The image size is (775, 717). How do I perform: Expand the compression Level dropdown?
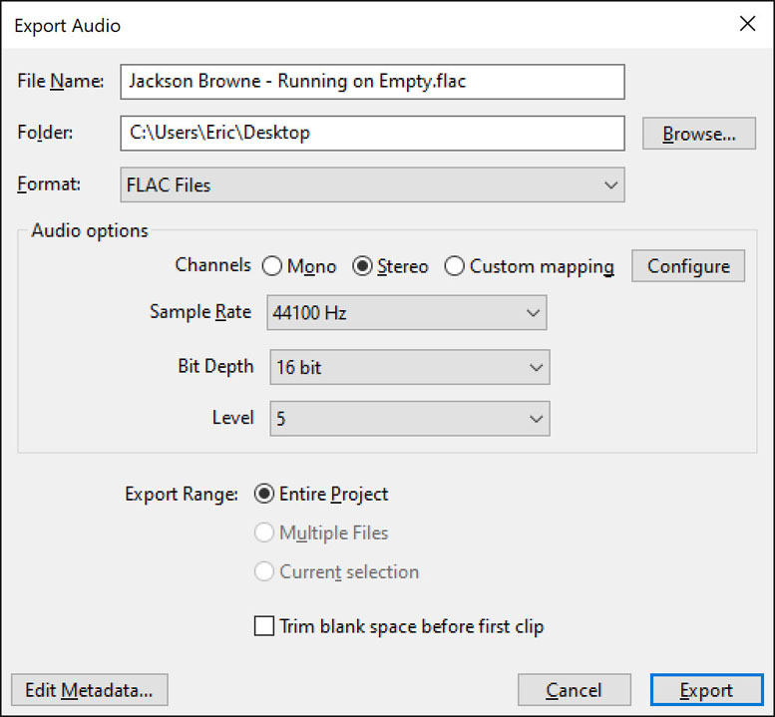(410, 419)
